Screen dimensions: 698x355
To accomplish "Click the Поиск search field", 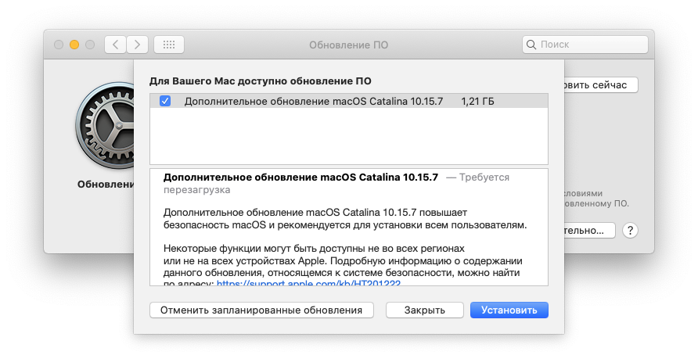I will [x=585, y=45].
